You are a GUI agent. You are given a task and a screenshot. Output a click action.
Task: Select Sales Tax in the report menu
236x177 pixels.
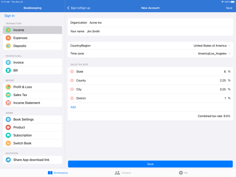point(32,95)
